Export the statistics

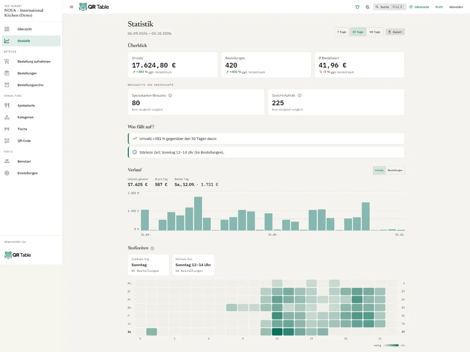[x=395, y=32]
